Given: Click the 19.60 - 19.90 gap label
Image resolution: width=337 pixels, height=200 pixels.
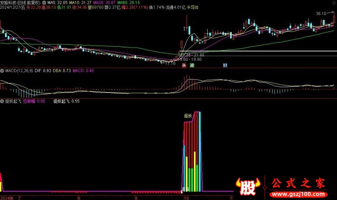Looking at the screenshot, I should (x=190, y=59).
